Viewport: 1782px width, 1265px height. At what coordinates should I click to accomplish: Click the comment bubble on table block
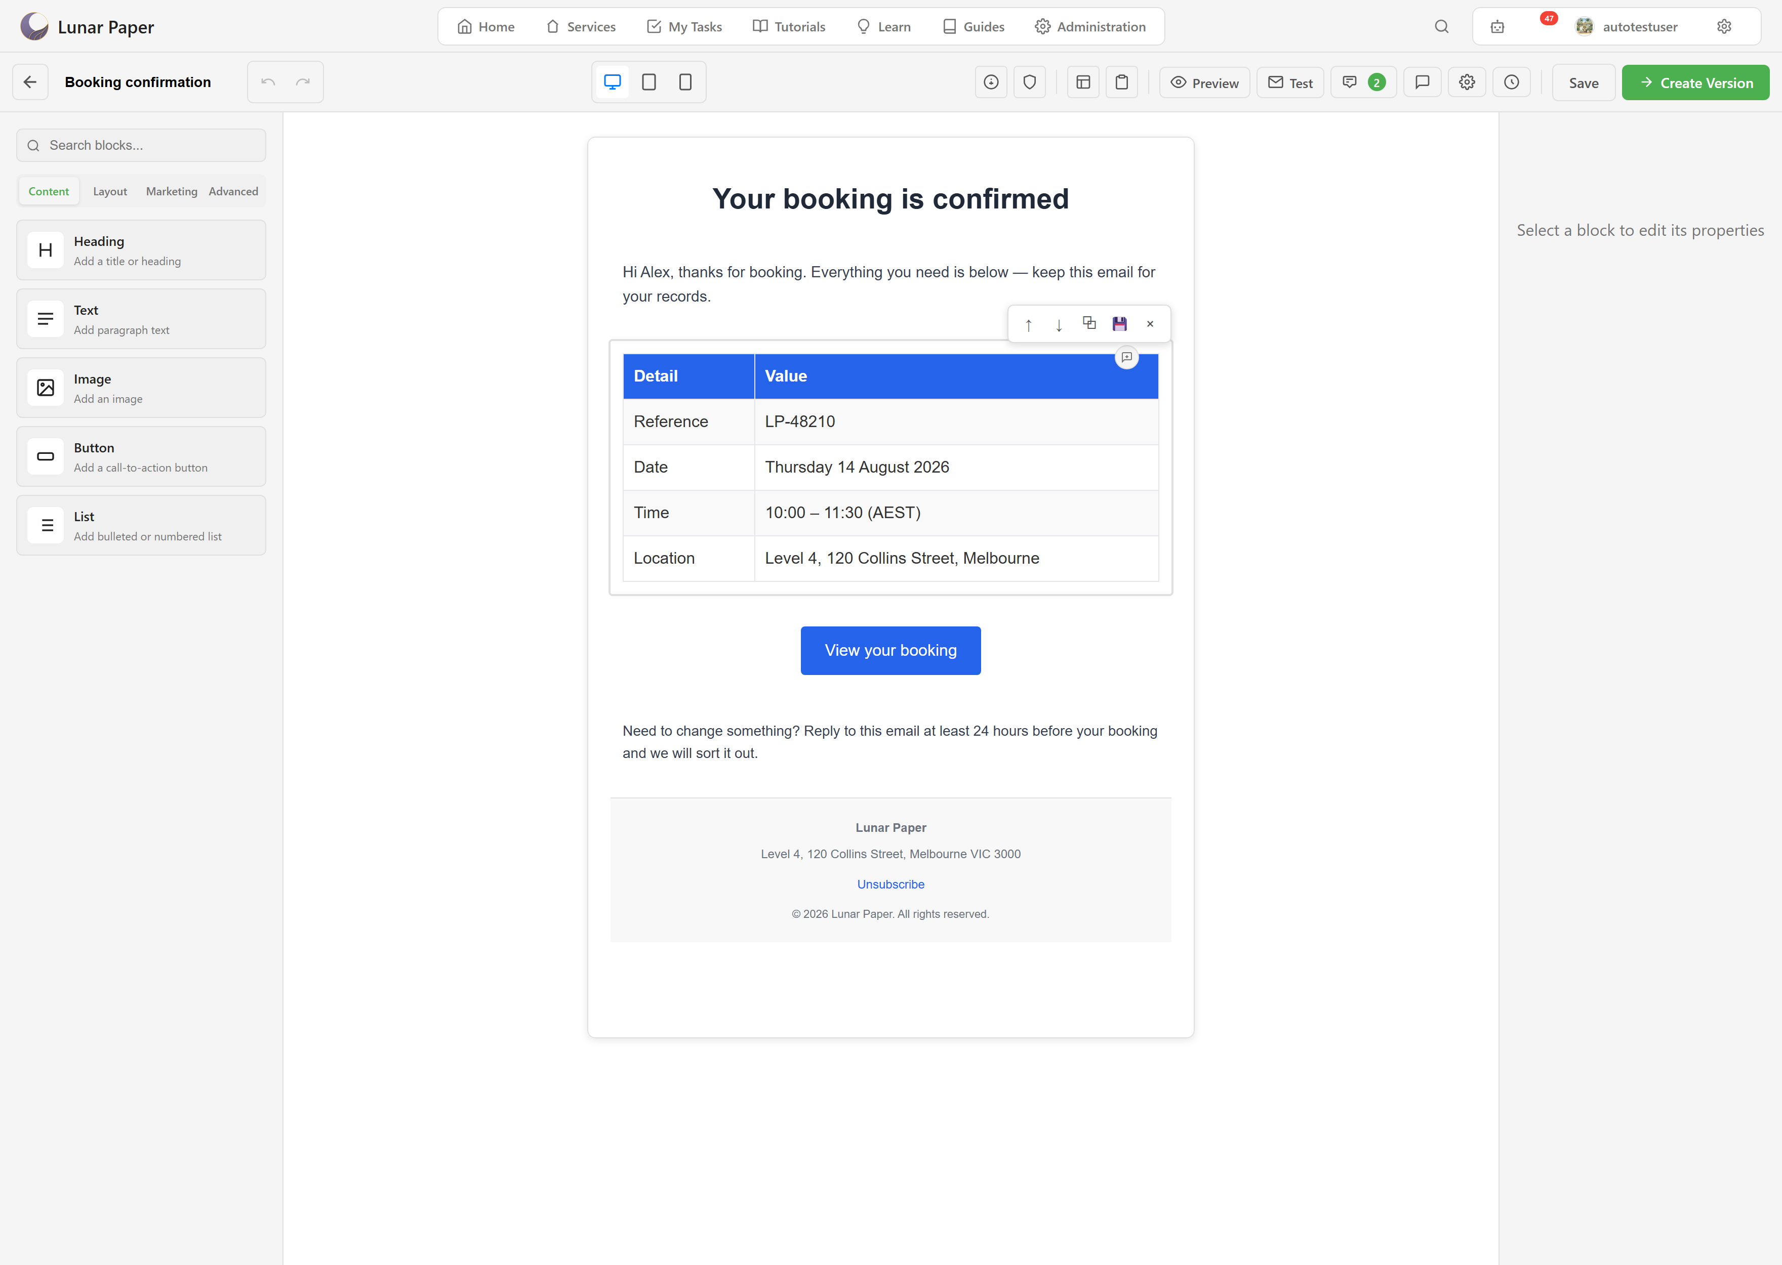tap(1127, 358)
